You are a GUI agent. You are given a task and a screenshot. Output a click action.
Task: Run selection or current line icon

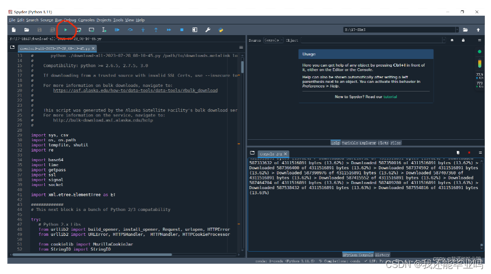point(104,29)
